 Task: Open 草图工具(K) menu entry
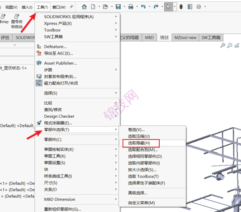pyautogui.click(x=77, y=156)
